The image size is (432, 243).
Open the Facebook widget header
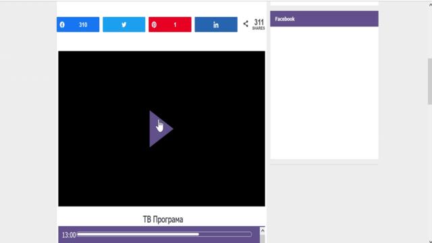tap(324, 19)
